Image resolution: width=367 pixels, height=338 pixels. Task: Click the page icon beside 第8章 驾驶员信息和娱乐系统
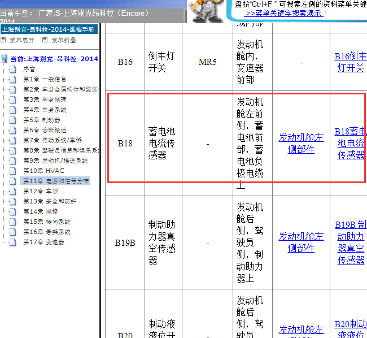[x=13, y=150]
